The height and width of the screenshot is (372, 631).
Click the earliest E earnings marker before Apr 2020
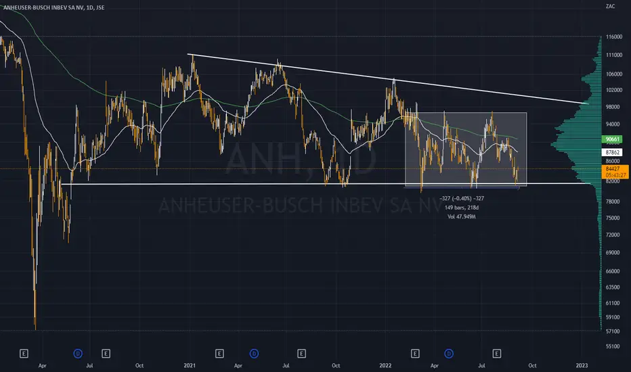pos(24,354)
